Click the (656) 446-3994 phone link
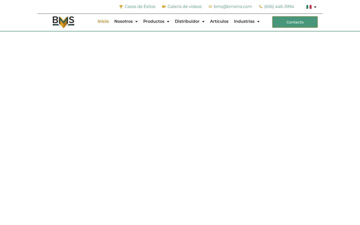The image size is (360, 225). 279,6
